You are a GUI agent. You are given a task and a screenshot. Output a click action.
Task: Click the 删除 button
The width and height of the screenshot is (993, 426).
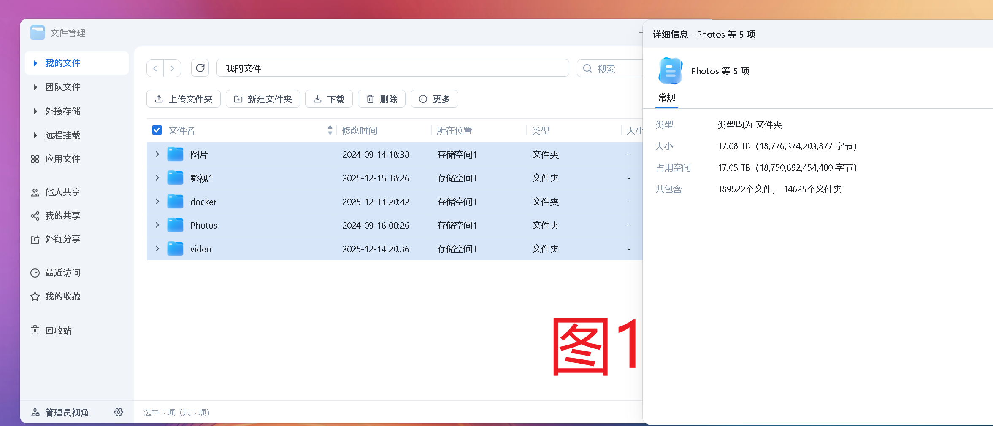tap(382, 99)
